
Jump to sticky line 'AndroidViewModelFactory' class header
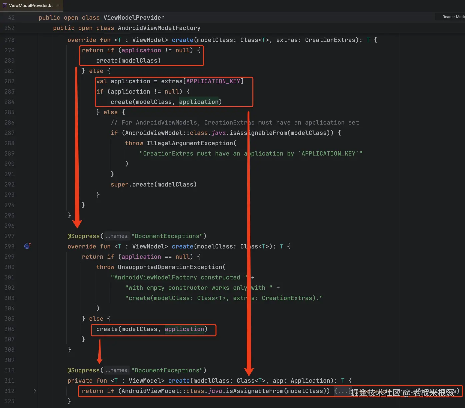point(127,28)
